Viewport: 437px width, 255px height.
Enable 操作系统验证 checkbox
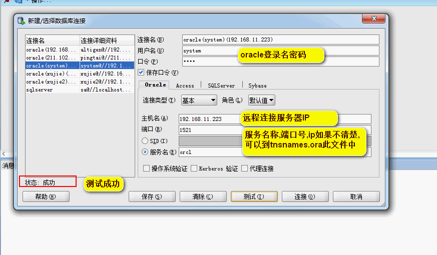(x=146, y=168)
